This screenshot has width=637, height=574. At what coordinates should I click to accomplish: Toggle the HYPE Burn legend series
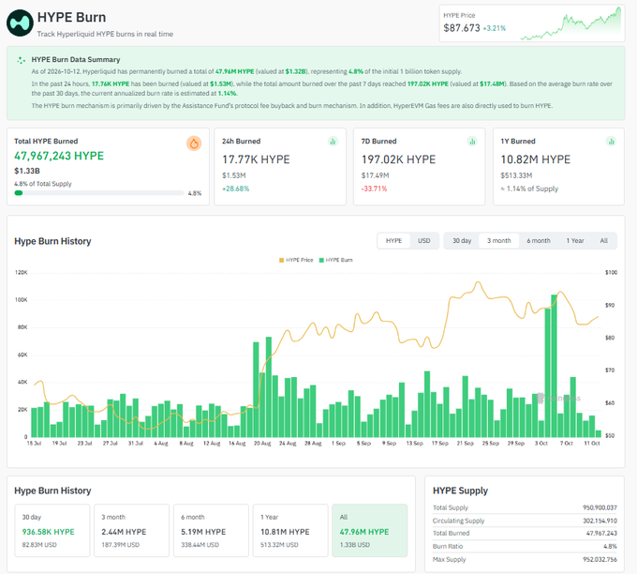(x=335, y=260)
